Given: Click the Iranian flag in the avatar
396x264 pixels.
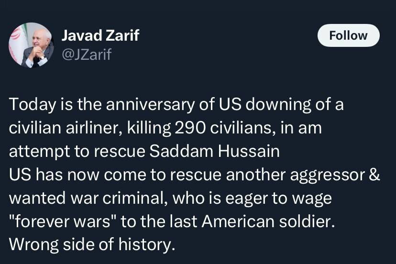Looking at the screenshot, I should 18,43.
